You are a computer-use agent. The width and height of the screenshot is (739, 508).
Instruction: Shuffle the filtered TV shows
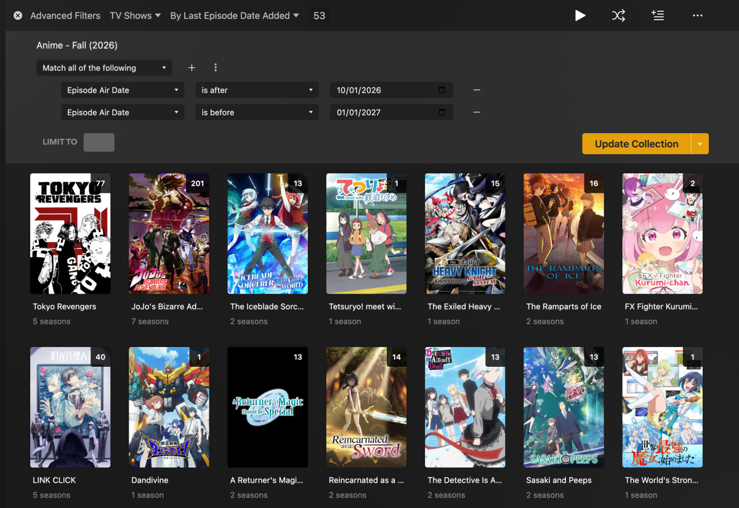pos(618,15)
